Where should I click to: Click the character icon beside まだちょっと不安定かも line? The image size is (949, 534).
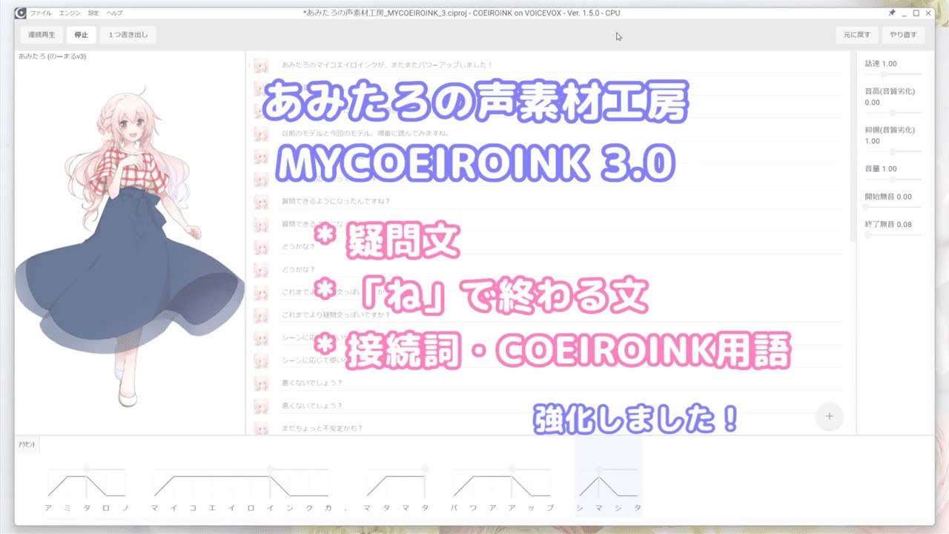(261, 428)
